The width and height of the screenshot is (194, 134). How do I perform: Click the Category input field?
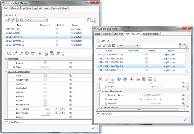[x=45, y=117]
